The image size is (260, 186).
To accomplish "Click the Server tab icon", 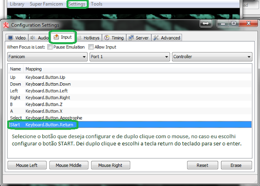I will (x=131, y=38).
